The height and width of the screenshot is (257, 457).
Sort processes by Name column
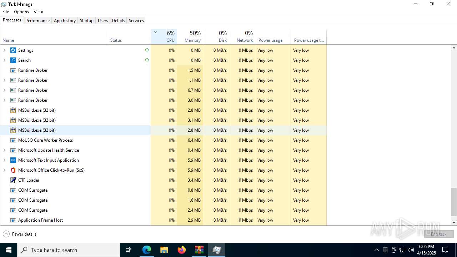click(x=54, y=37)
